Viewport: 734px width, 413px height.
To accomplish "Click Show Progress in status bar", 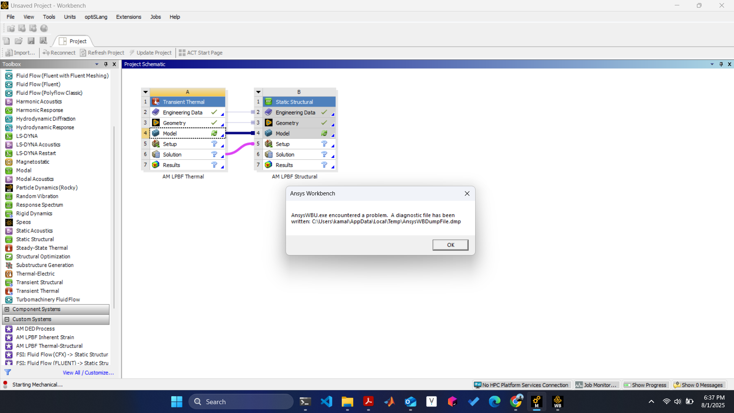I will coord(645,385).
